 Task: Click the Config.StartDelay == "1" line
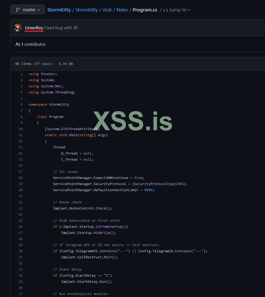pos(82,276)
